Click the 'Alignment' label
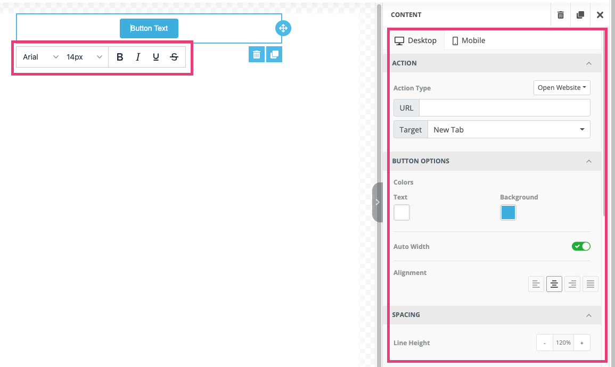This screenshot has width=615, height=367. (x=410, y=273)
